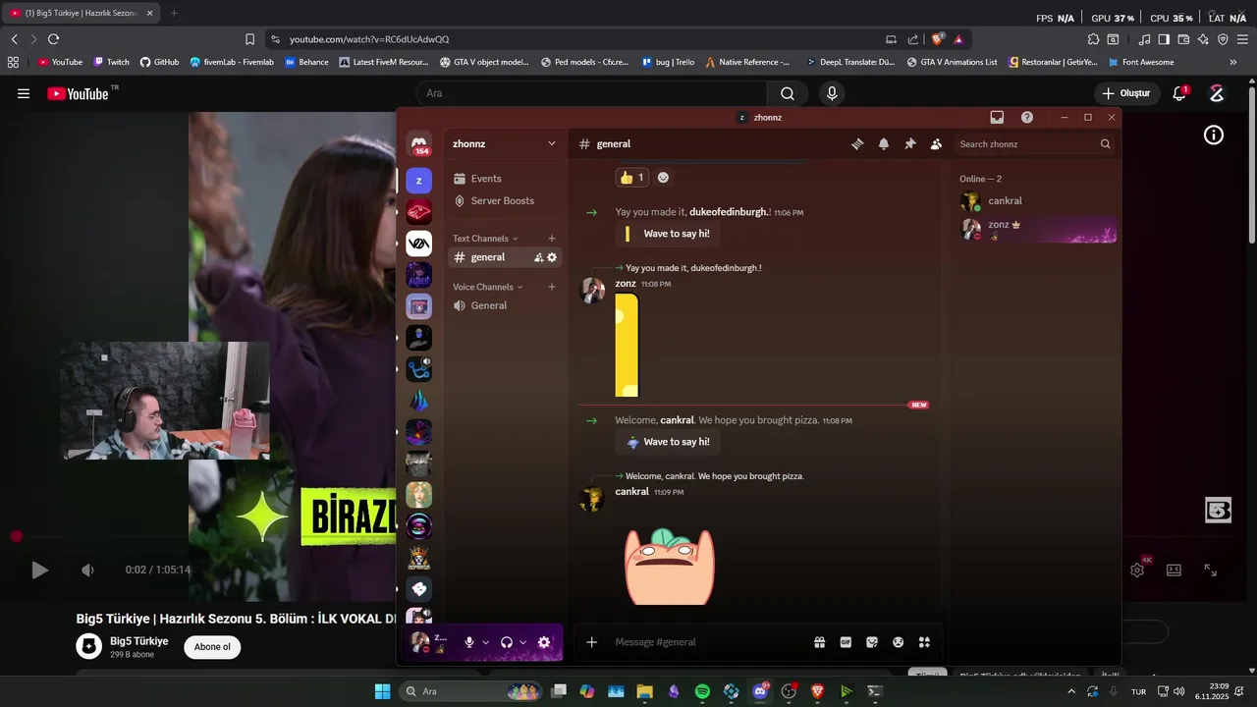The width and height of the screenshot is (1257, 707).
Task: Click Wave to say hi for dukeofedinburgh
Action: click(x=667, y=234)
